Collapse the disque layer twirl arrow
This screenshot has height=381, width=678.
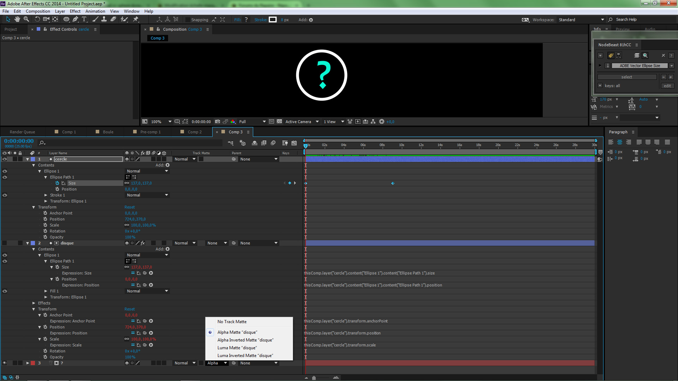(x=28, y=243)
